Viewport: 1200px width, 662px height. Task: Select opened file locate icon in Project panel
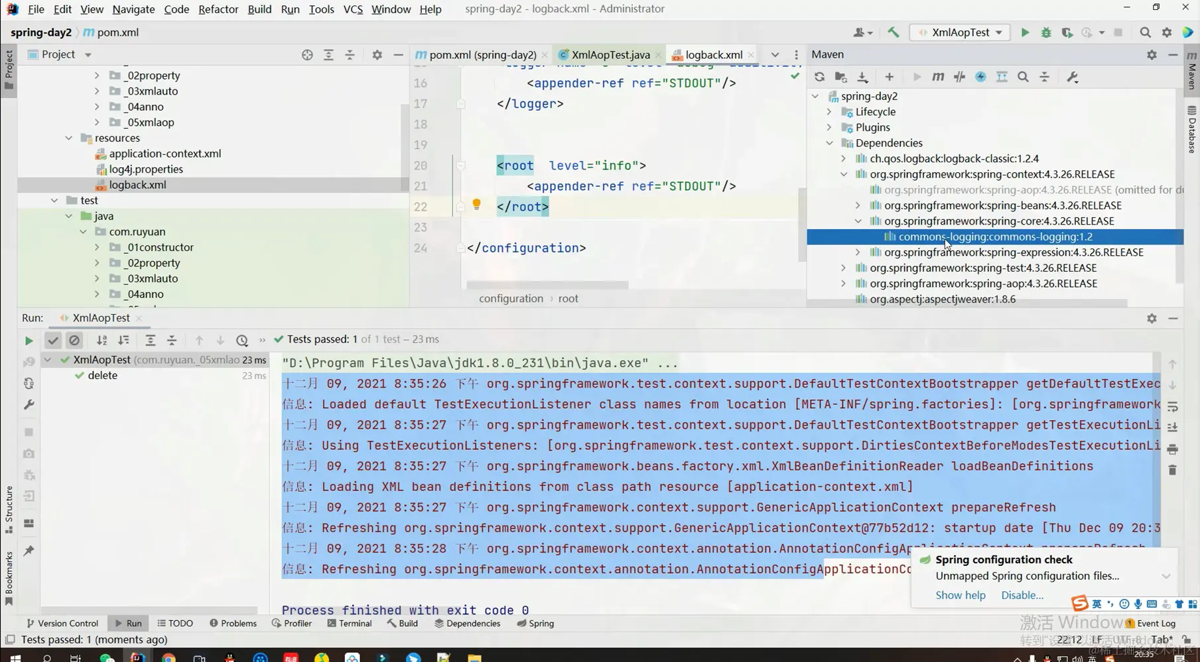tap(307, 55)
